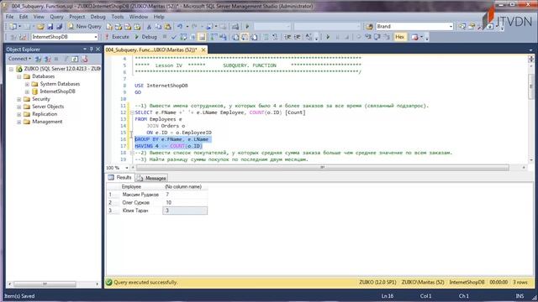Open the Help menu
538x302 pixels.
click(159, 17)
